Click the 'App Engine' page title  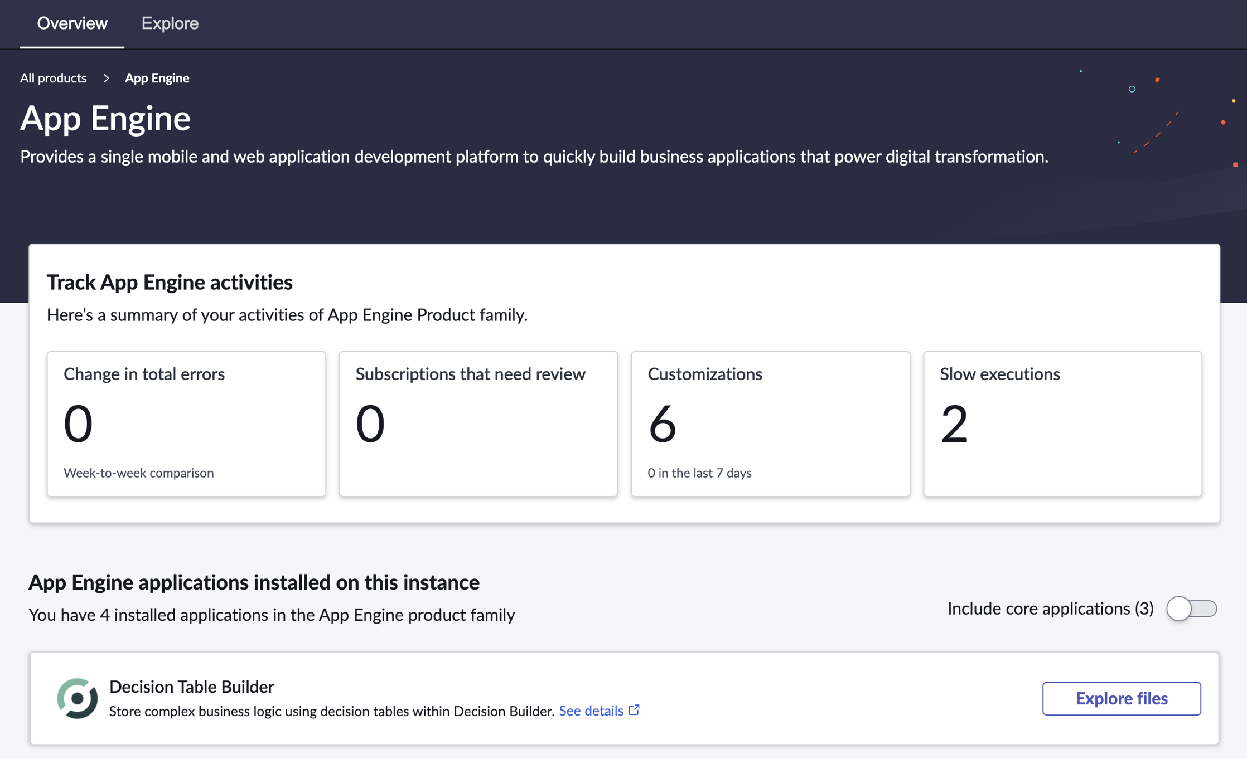tap(105, 118)
